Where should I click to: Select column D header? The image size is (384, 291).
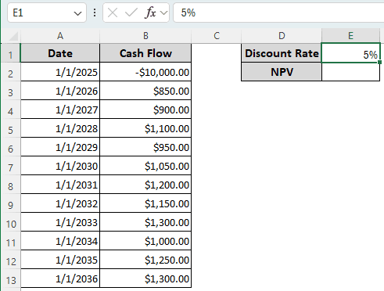click(282, 36)
